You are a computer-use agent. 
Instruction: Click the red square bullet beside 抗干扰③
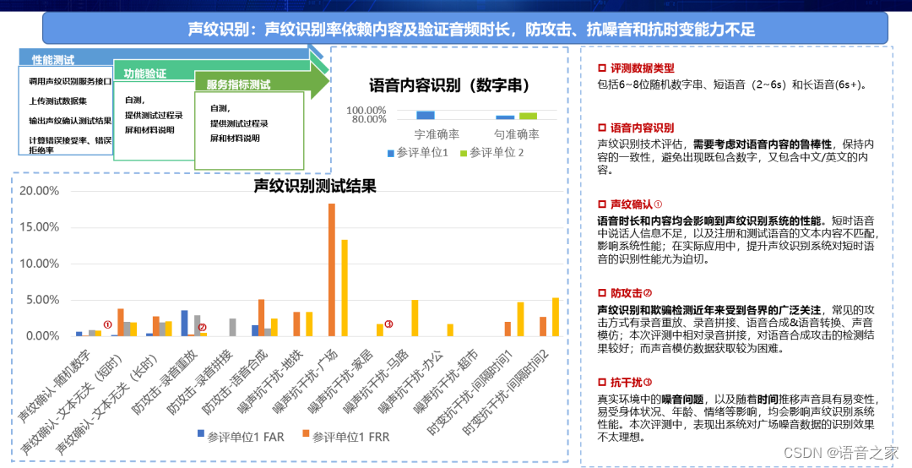[x=601, y=383]
